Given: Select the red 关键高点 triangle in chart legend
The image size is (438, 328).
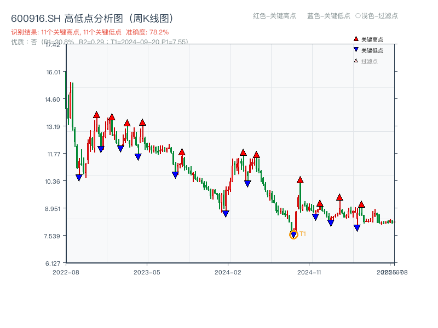Looking at the screenshot, I should [356, 39].
